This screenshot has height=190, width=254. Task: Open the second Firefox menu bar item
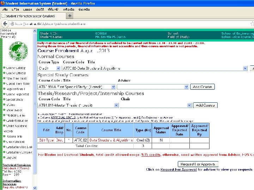[16, 9]
